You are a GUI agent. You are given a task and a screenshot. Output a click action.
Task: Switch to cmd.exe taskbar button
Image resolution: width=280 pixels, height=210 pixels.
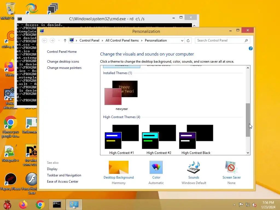(57, 205)
